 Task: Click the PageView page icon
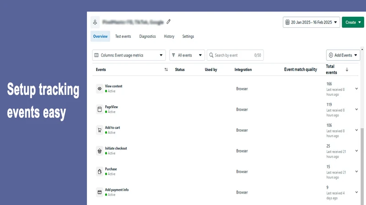point(99,109)
